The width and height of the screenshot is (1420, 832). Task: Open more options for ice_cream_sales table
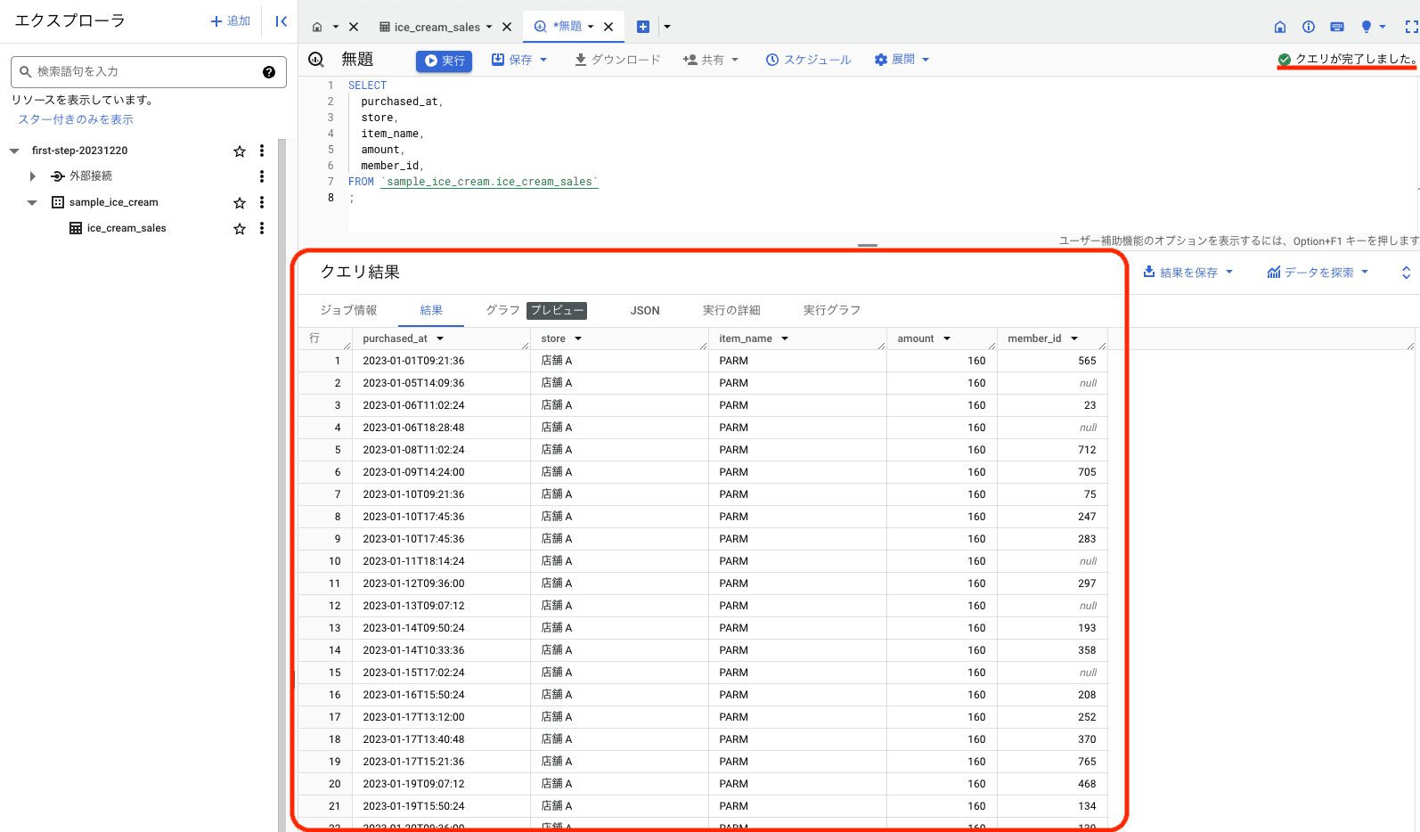[262, 228]
